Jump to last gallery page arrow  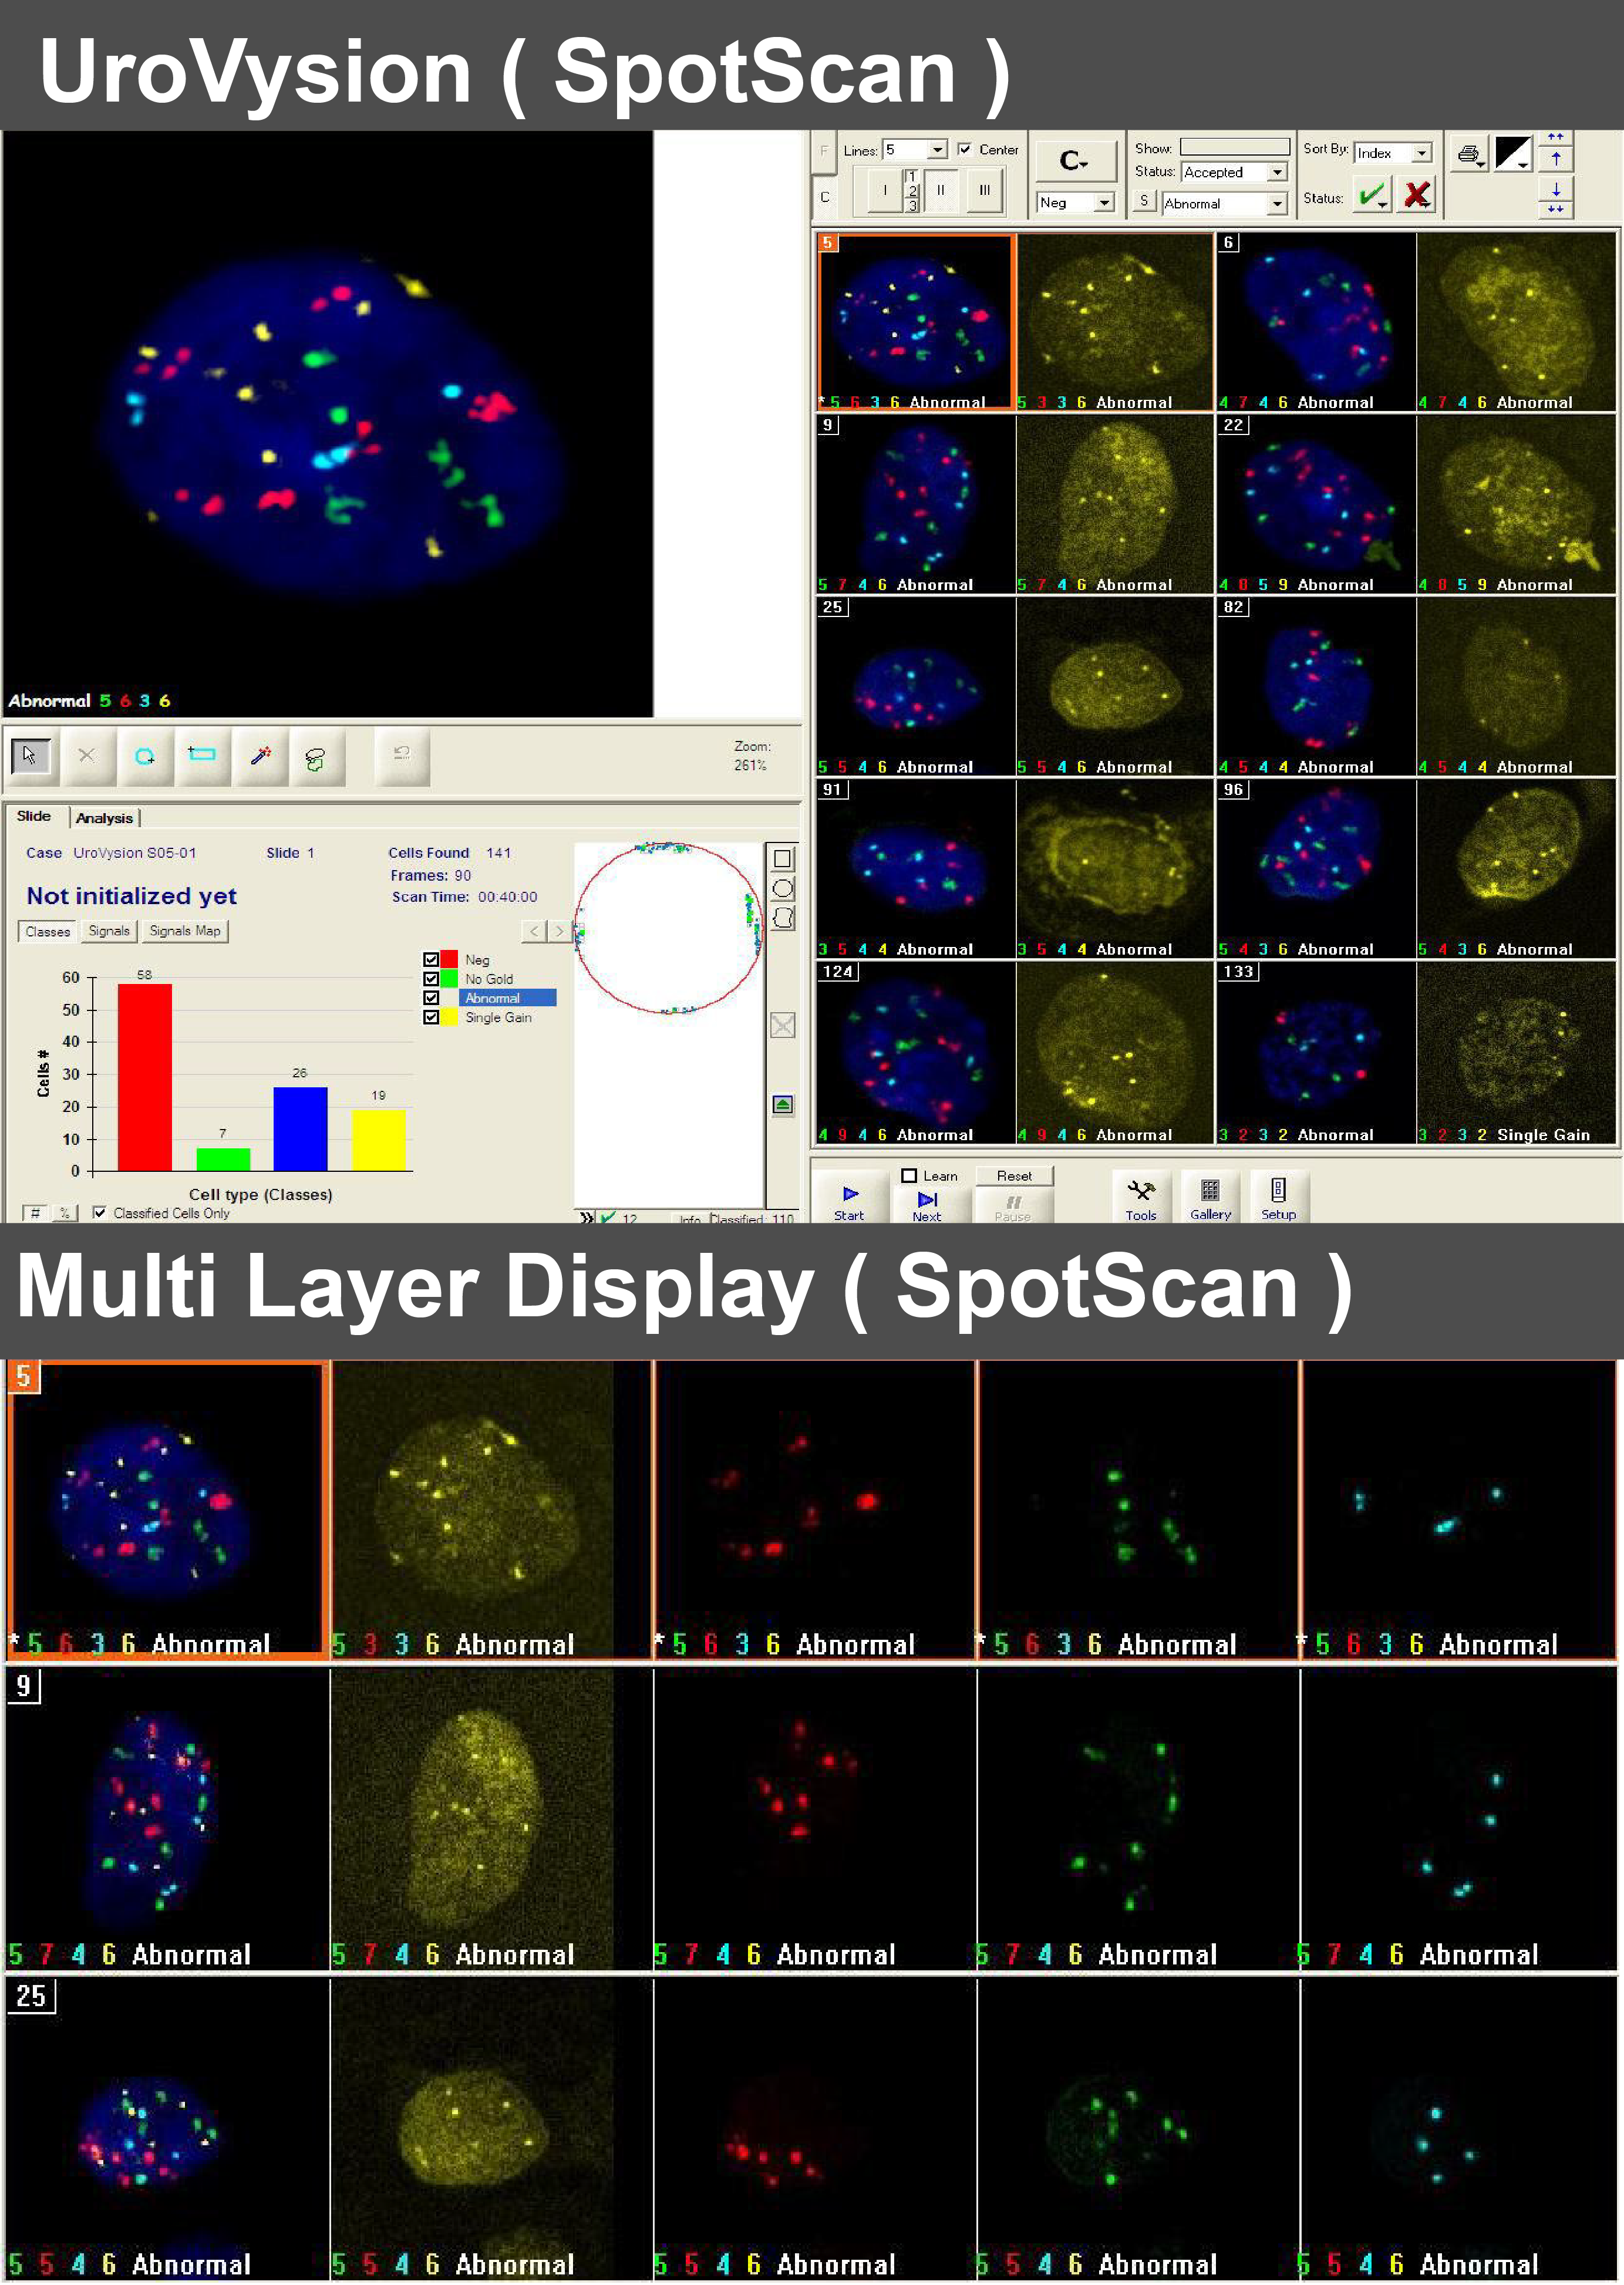(x=1556, y=210)
